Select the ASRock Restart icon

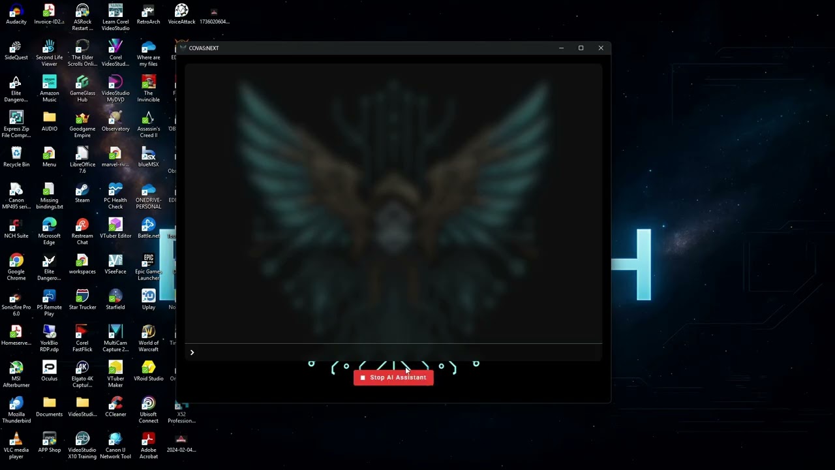[x=82, y=18]
